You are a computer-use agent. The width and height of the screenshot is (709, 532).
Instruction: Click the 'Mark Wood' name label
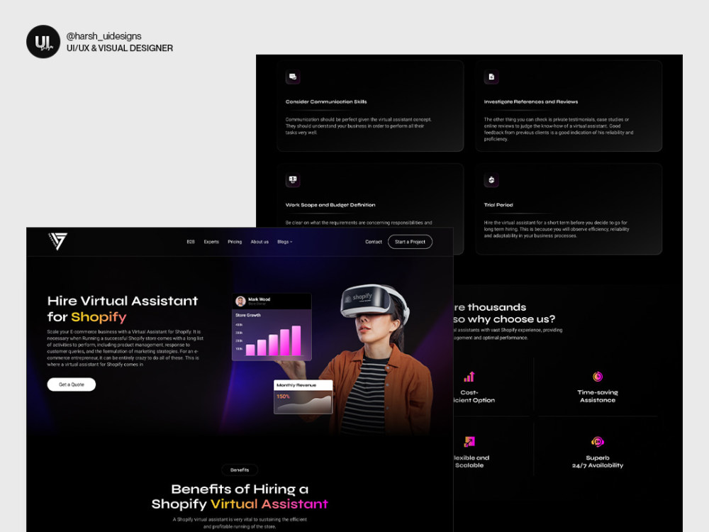[x=259, y=299]
